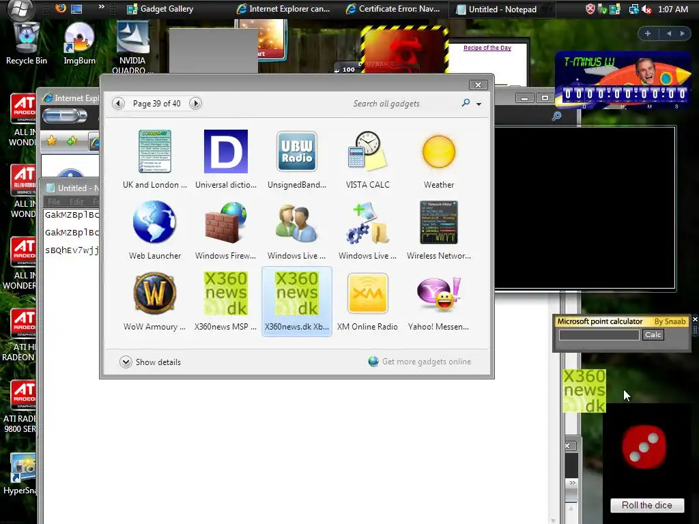Switch to Gadget Gallery taskbar item
Image resolution: width=699 pixels, height=524 pixels.
click(160, 9)
